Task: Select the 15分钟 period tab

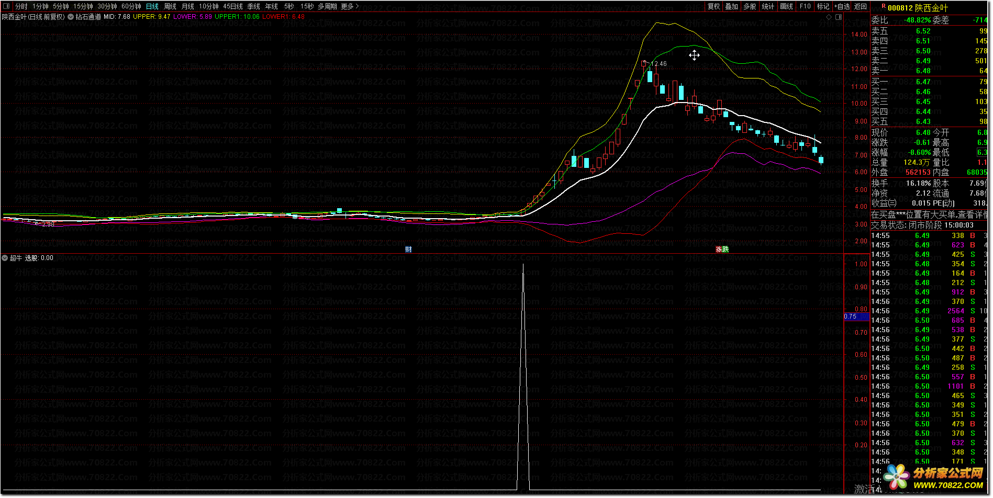Action: point(83,6)
